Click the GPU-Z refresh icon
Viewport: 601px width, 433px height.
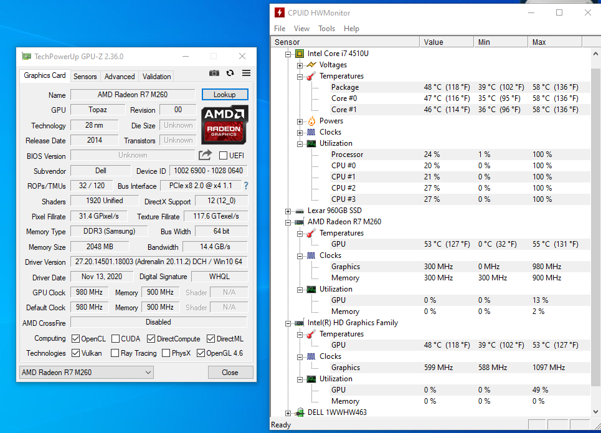pos(230,73)
